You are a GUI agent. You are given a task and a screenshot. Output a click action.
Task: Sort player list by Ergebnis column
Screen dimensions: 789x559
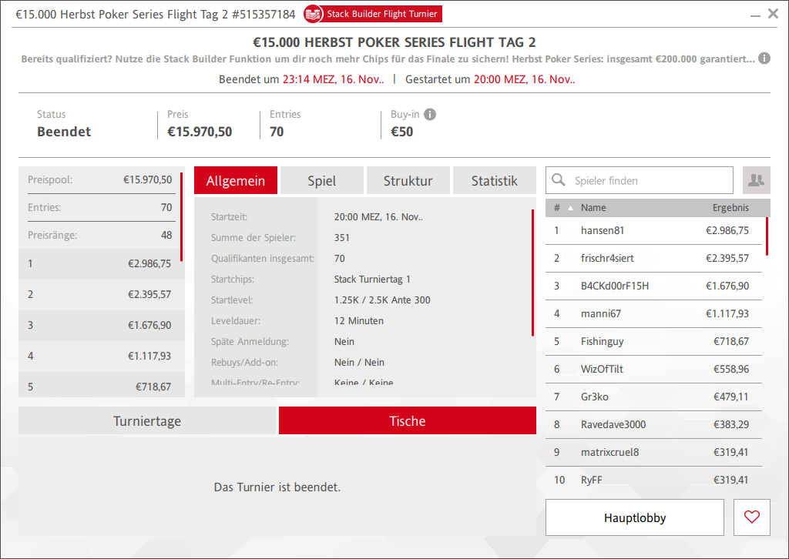click(730, 208)
